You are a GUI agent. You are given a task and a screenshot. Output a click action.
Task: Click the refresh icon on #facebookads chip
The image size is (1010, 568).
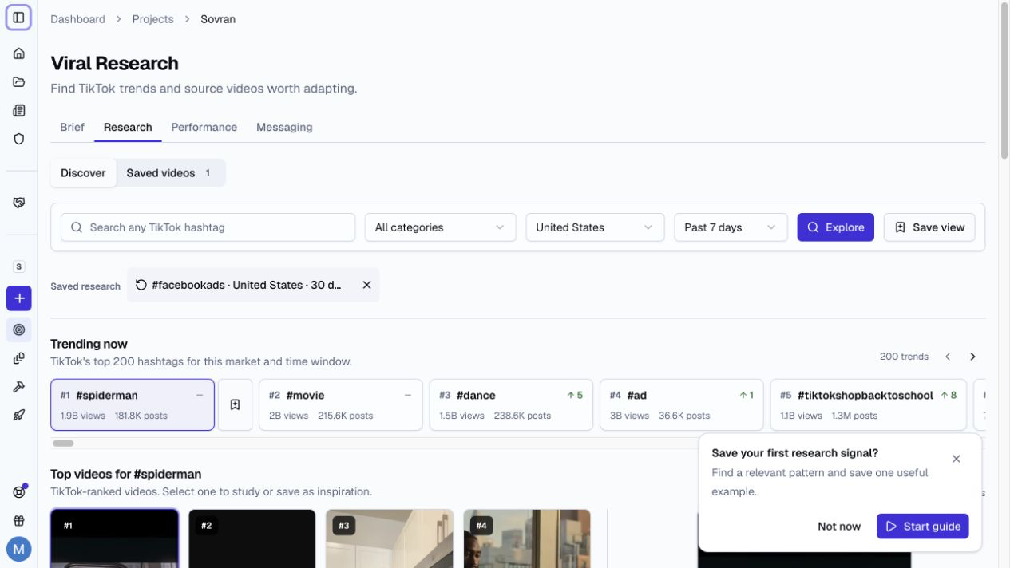(141, 285)
